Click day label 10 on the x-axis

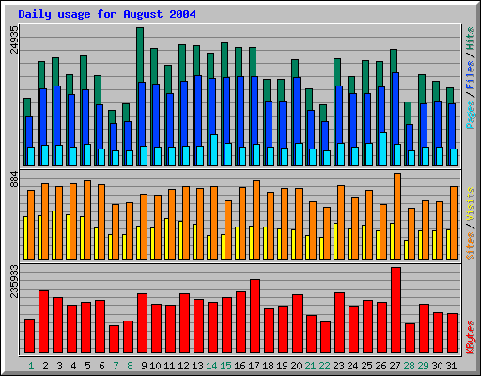pyautogui.click(x=155, y=366)
